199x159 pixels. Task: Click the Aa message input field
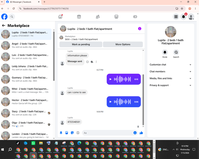coord(107,133)
